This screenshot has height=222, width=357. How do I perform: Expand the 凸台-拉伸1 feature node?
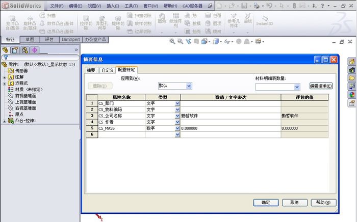click(5, 121)
